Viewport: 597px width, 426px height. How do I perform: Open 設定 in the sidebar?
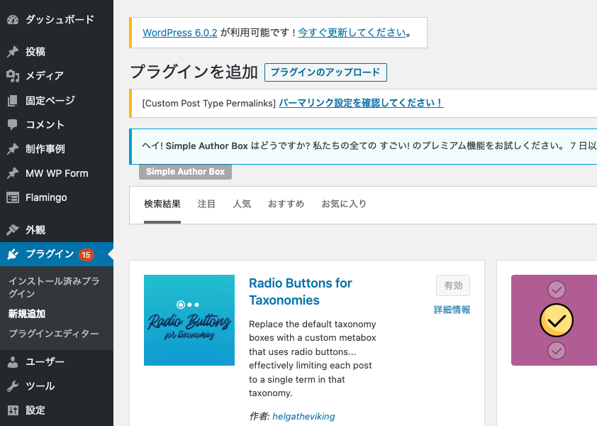pos(35,410)
